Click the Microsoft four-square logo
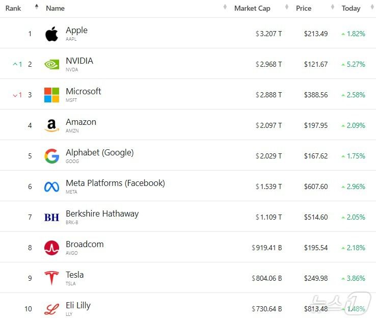This screenshot has width=376, height=321. click(x=51, y=95)
